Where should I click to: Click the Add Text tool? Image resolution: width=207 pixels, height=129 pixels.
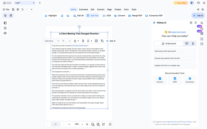pyautogui.click(x=93, y=15)
